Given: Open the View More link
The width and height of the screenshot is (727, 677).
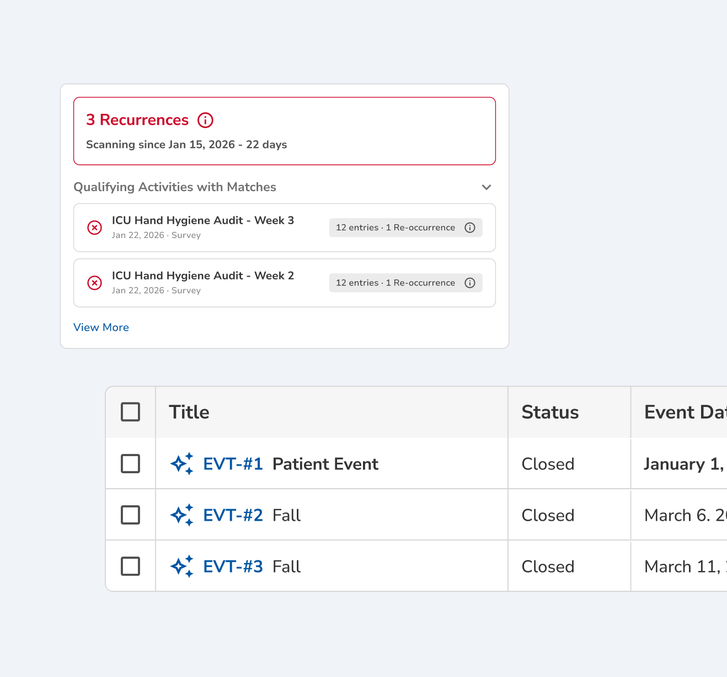Looking at the screenshot, I should pos(101,327).
